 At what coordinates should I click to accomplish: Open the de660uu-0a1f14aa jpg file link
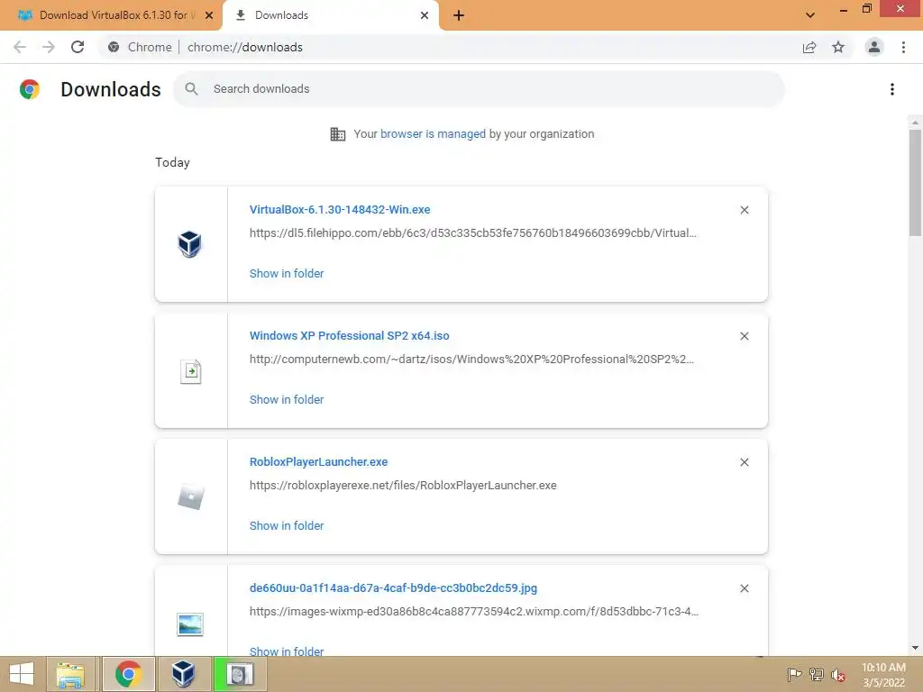[x=393, y=587]
